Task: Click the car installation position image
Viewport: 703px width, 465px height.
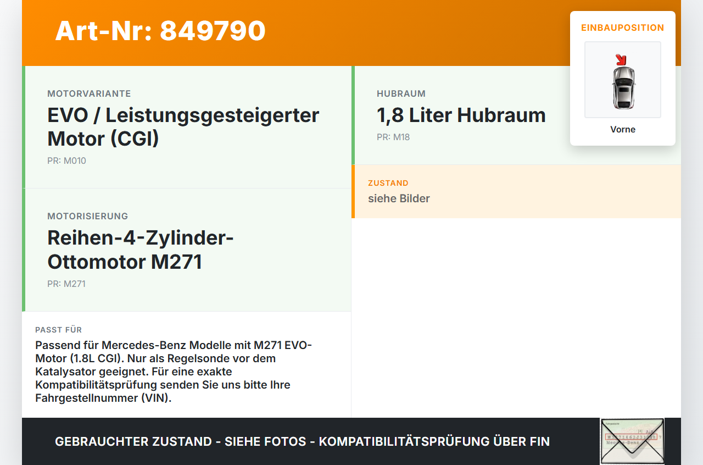Action: coord(623,80)
